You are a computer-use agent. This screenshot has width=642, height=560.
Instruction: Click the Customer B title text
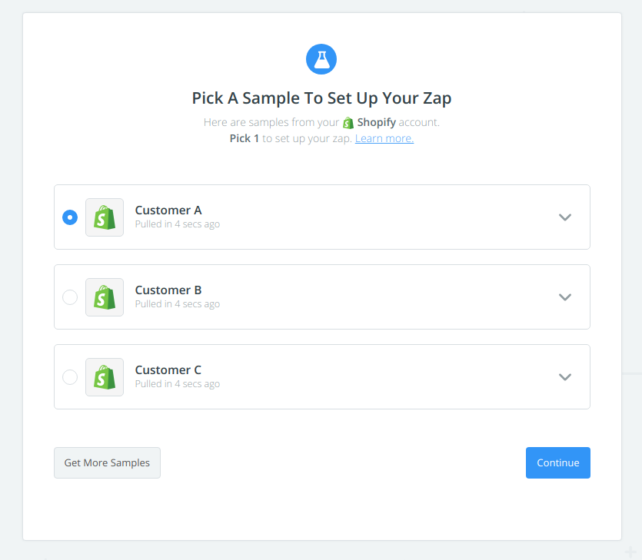pyautogui.click(x=168, y=290)
